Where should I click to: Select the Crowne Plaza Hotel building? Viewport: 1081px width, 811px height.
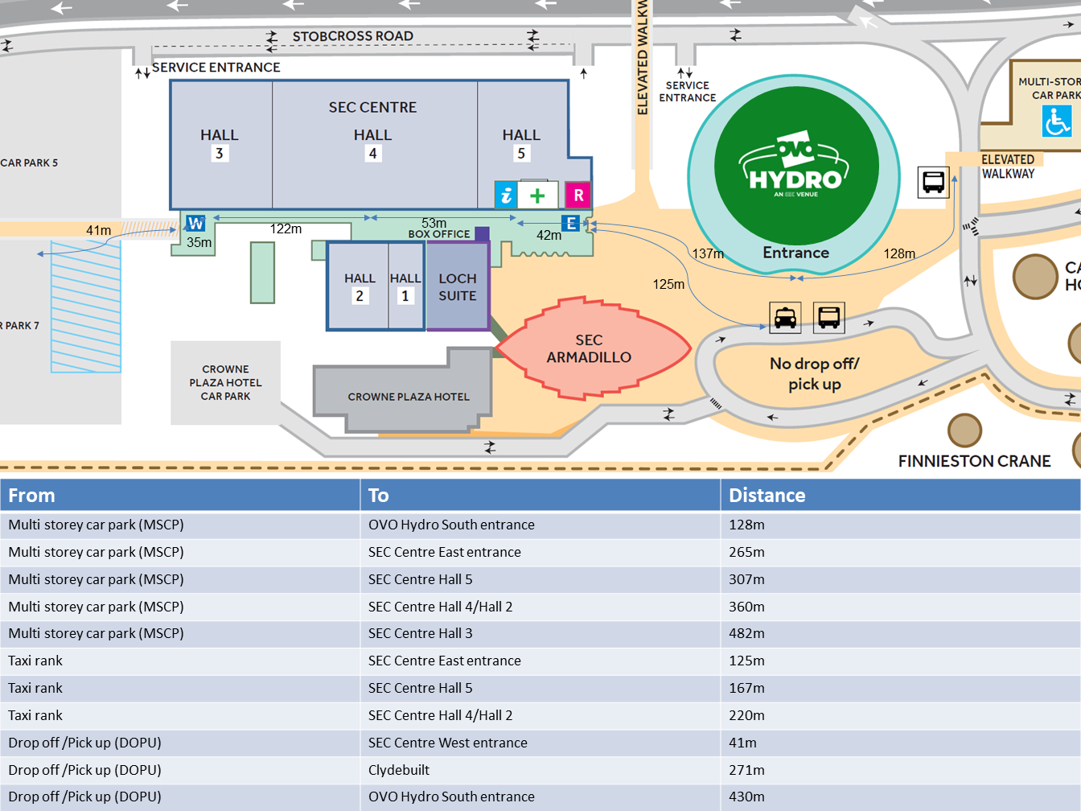[x=408, y=397]
